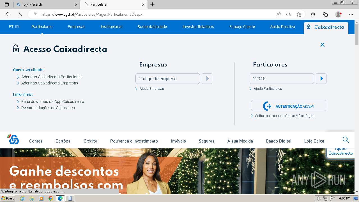The width and height of the screenshot is (359, 202).
Task: Expand the Imóveis navigation menu
Action: coord(178,141)
